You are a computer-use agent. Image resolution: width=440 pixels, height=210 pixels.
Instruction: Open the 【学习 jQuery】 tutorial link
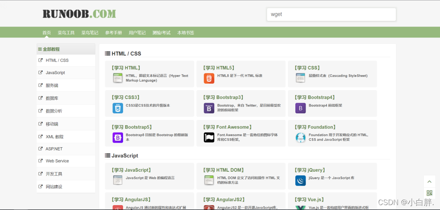[310, 170]
